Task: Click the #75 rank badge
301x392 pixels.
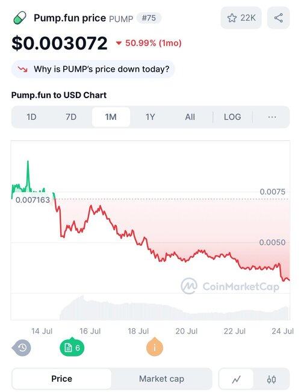Action: click(x=149, y=18)
